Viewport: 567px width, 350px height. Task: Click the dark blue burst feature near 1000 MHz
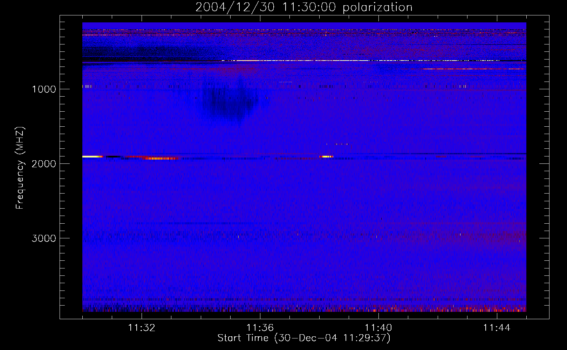[230, 101]
